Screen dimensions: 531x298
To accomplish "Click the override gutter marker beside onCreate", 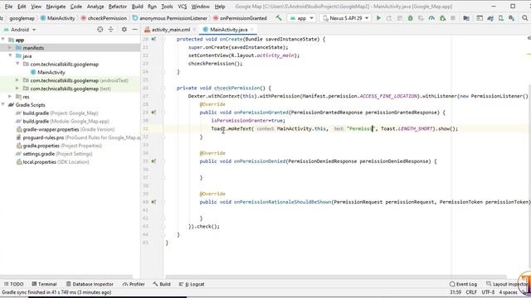I will (x=153, y=39).
